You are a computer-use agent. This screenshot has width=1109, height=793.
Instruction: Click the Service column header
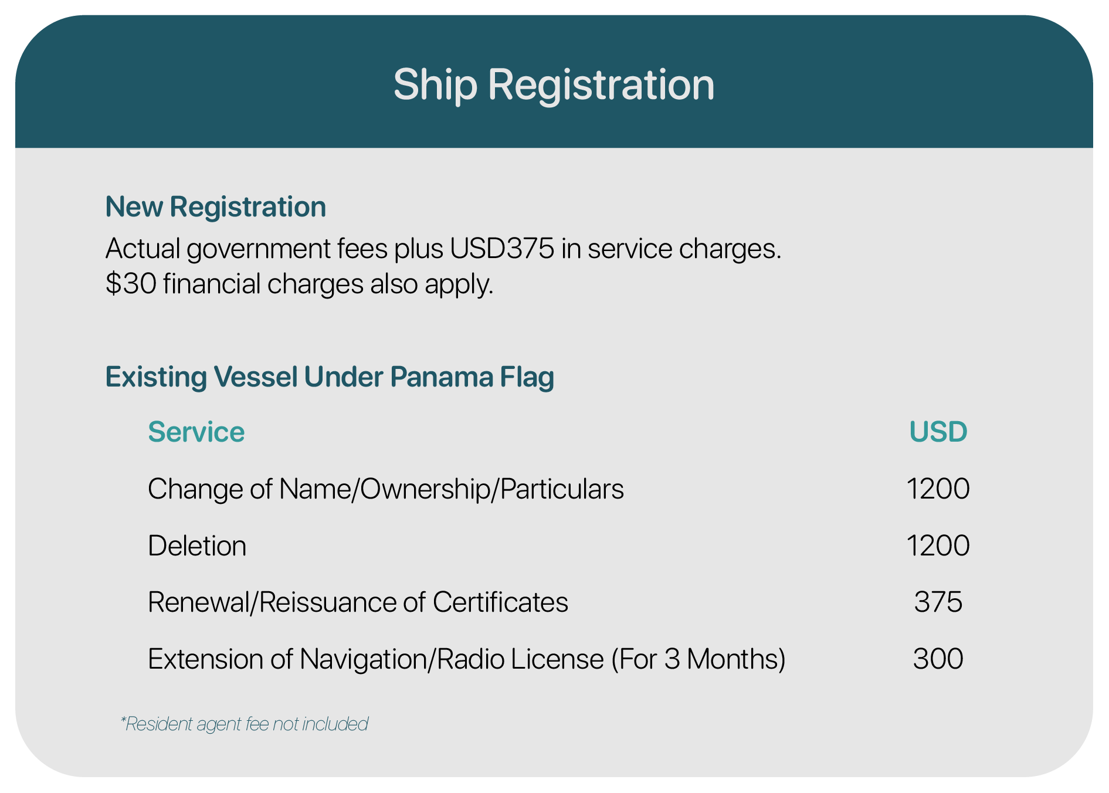point(196,432)
